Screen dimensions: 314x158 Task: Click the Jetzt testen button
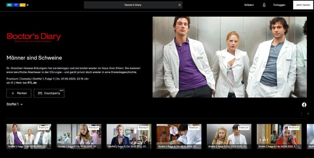tap(303, 5)
